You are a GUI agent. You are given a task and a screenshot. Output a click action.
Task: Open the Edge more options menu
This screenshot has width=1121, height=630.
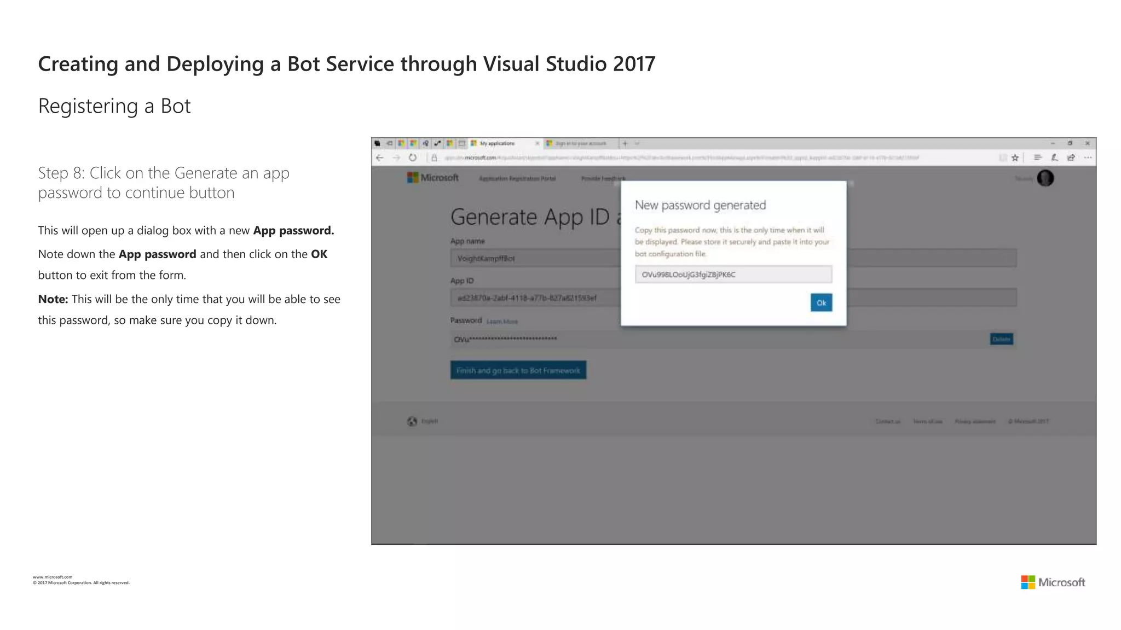[x=1088, y=158]
